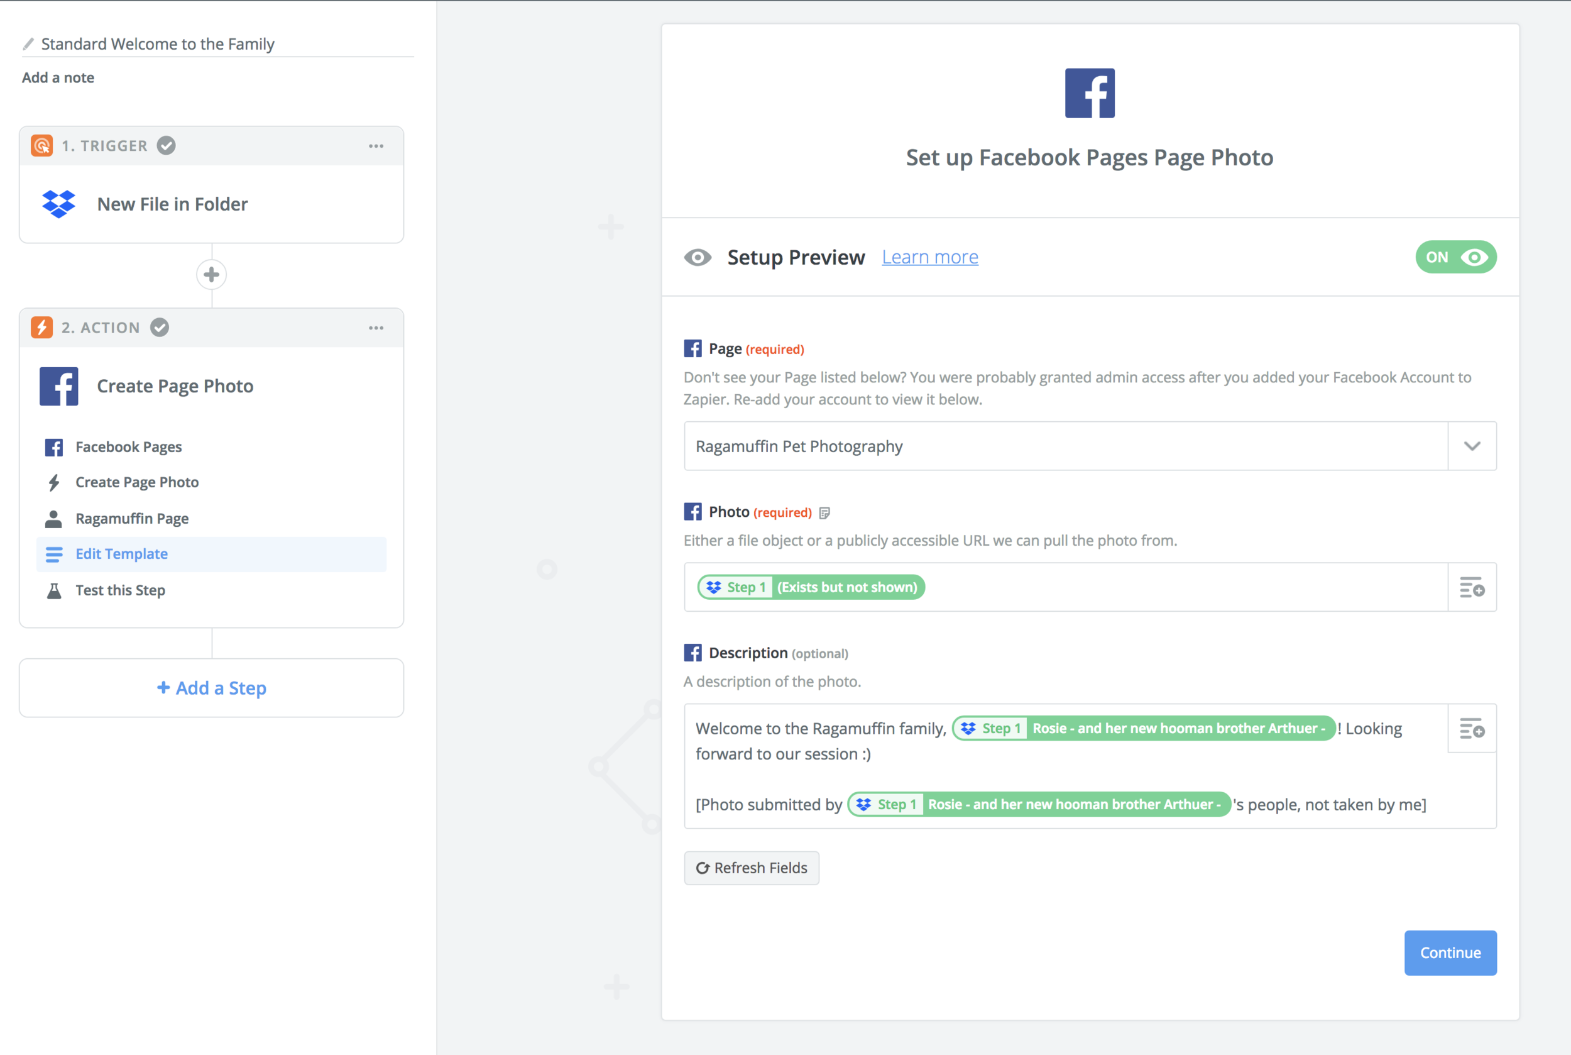This screenshot has width=1571, height=1055.
Task: Open the 'Learn more' link
Action: coord(929,257)
